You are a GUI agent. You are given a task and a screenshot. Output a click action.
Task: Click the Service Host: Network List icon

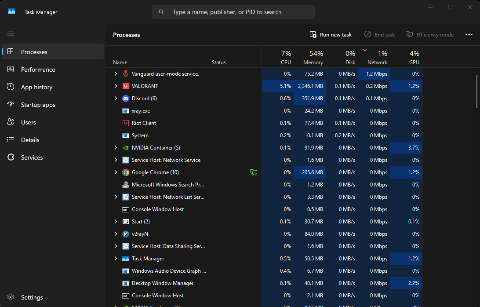(x=126, y=197)
